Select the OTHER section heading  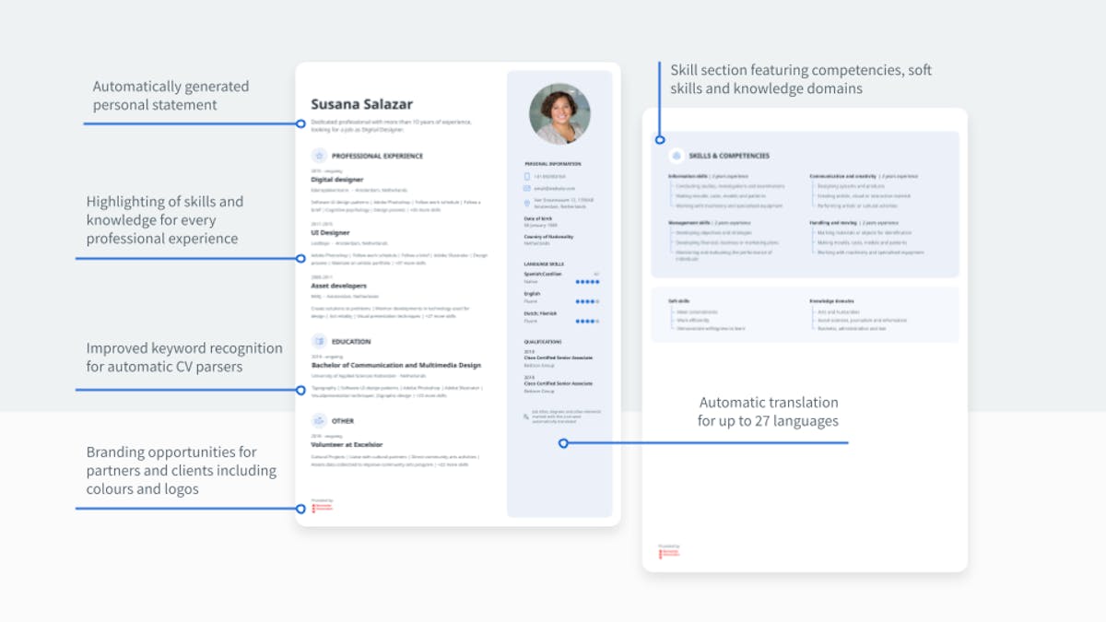(x=343, y=420)
